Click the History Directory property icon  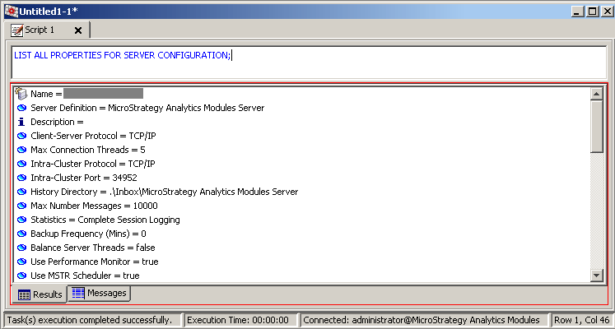pos(21,192)
